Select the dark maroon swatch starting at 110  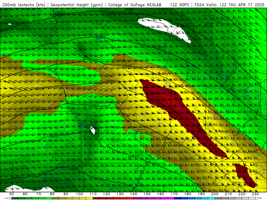[x=96, y=198]
